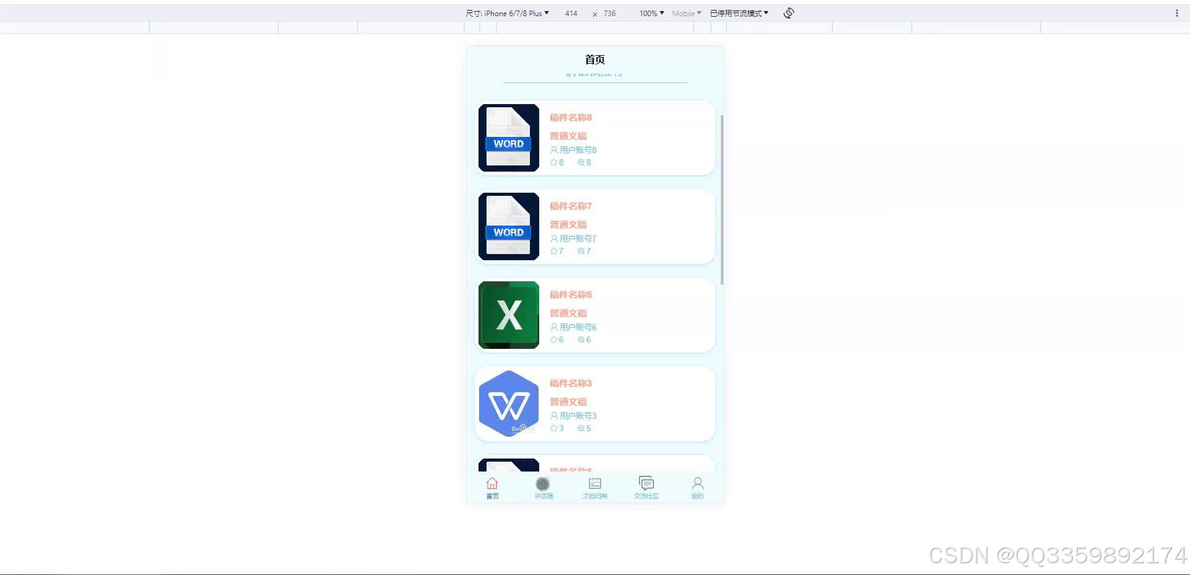
Task: Open the WPS thumbnail of 稿件名称3
Action: pyautogui.click(x=509, y=403)
